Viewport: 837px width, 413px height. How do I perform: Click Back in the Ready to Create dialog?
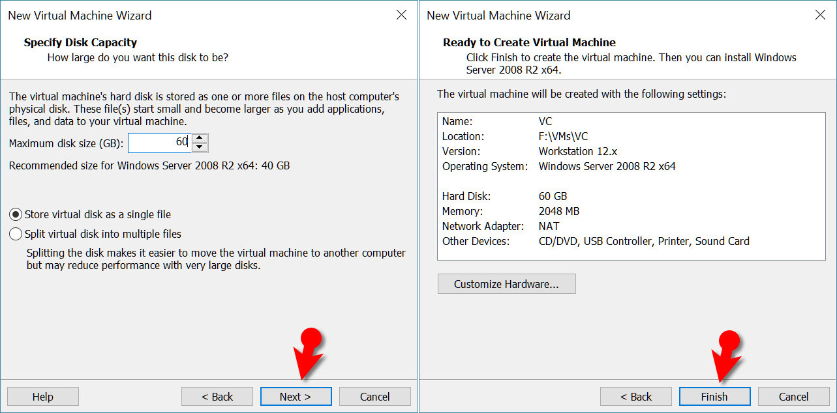coord(636,397)
